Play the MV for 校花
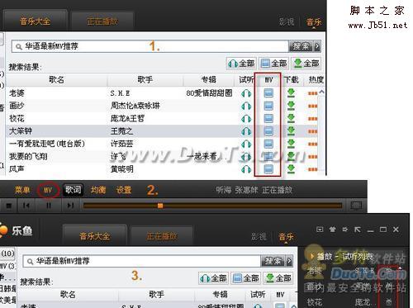Image resolution: width=413 pixels, height=308 pixels. [268, 118]
